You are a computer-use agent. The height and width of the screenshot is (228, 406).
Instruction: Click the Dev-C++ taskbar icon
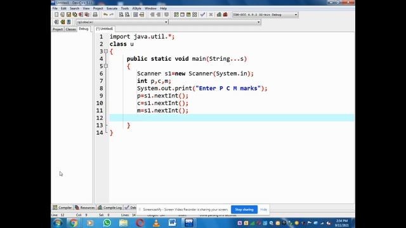189,222
